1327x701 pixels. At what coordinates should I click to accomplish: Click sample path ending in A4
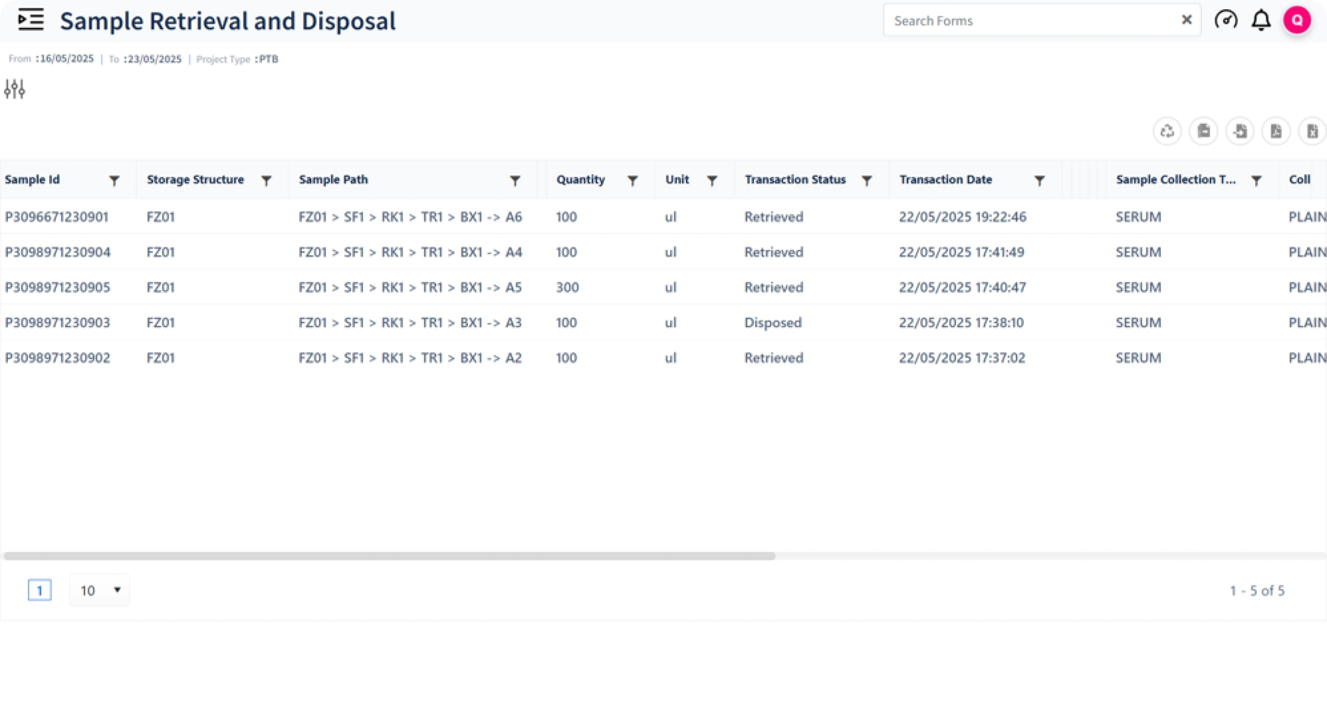pyautogui.click(x=410, y=252)
